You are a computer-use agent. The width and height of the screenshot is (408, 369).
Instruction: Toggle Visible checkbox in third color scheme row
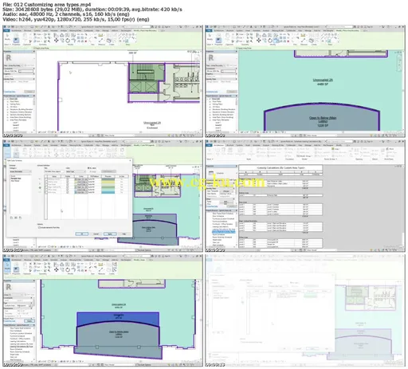68,185
